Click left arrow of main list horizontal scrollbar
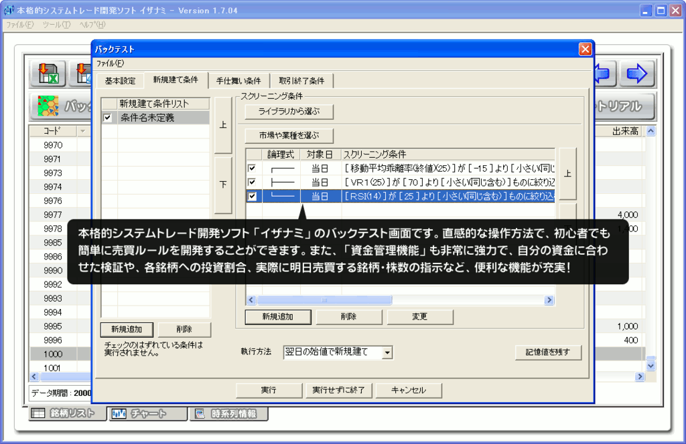 click(x=35, y=376)
